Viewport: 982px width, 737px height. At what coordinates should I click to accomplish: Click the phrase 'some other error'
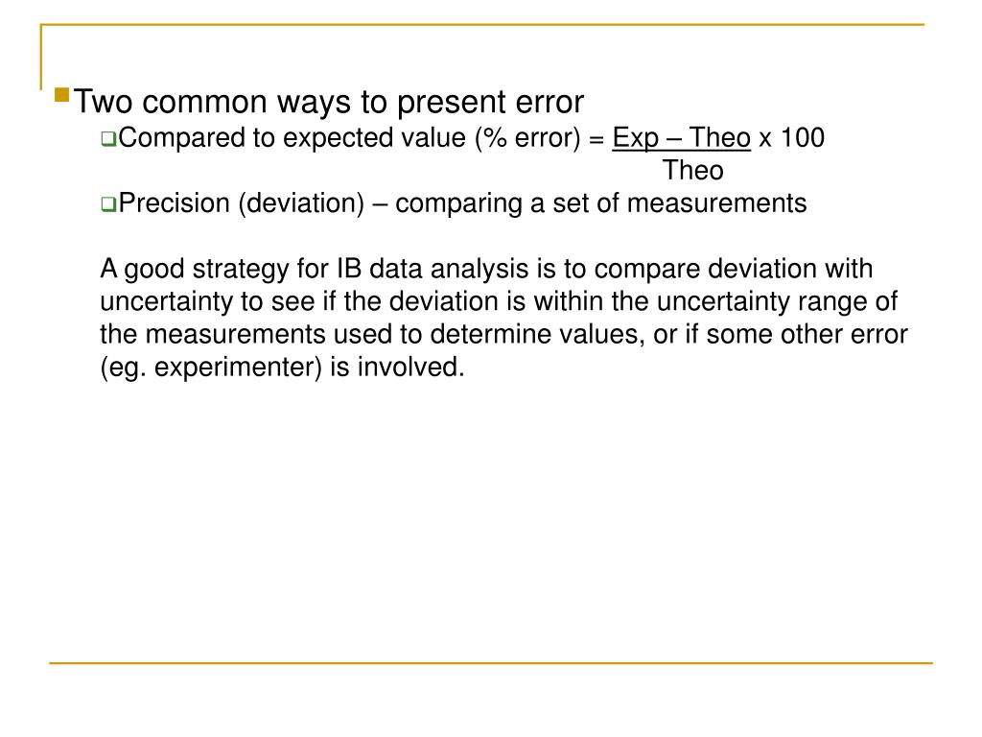[807, 334]
